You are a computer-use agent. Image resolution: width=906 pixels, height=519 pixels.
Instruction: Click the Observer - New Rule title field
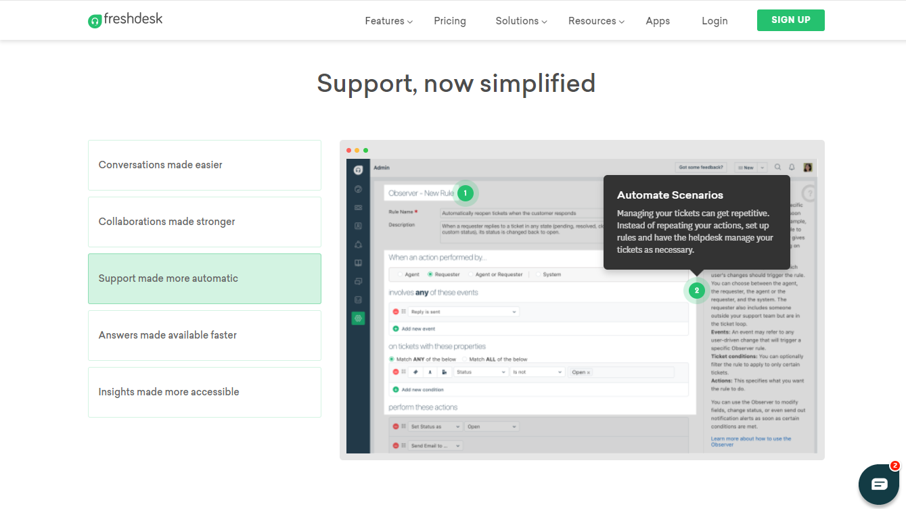(x=421, y=193)
